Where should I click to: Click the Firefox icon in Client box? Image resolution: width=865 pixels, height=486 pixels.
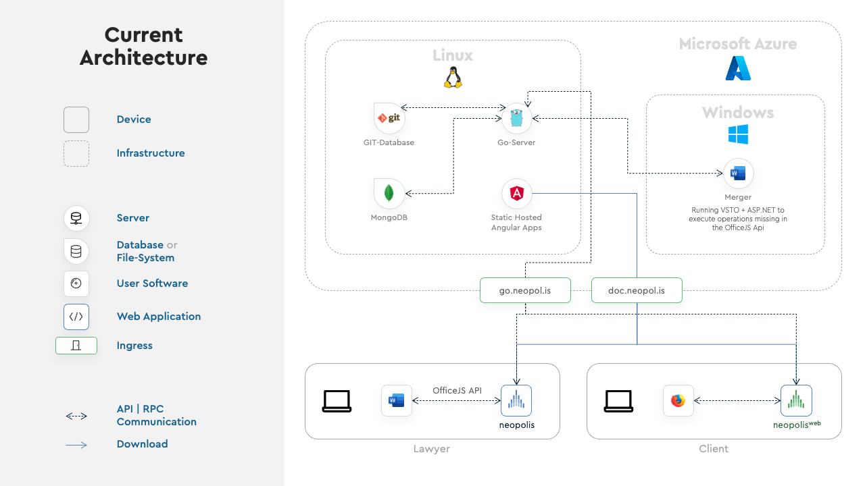tap(678, 401)
